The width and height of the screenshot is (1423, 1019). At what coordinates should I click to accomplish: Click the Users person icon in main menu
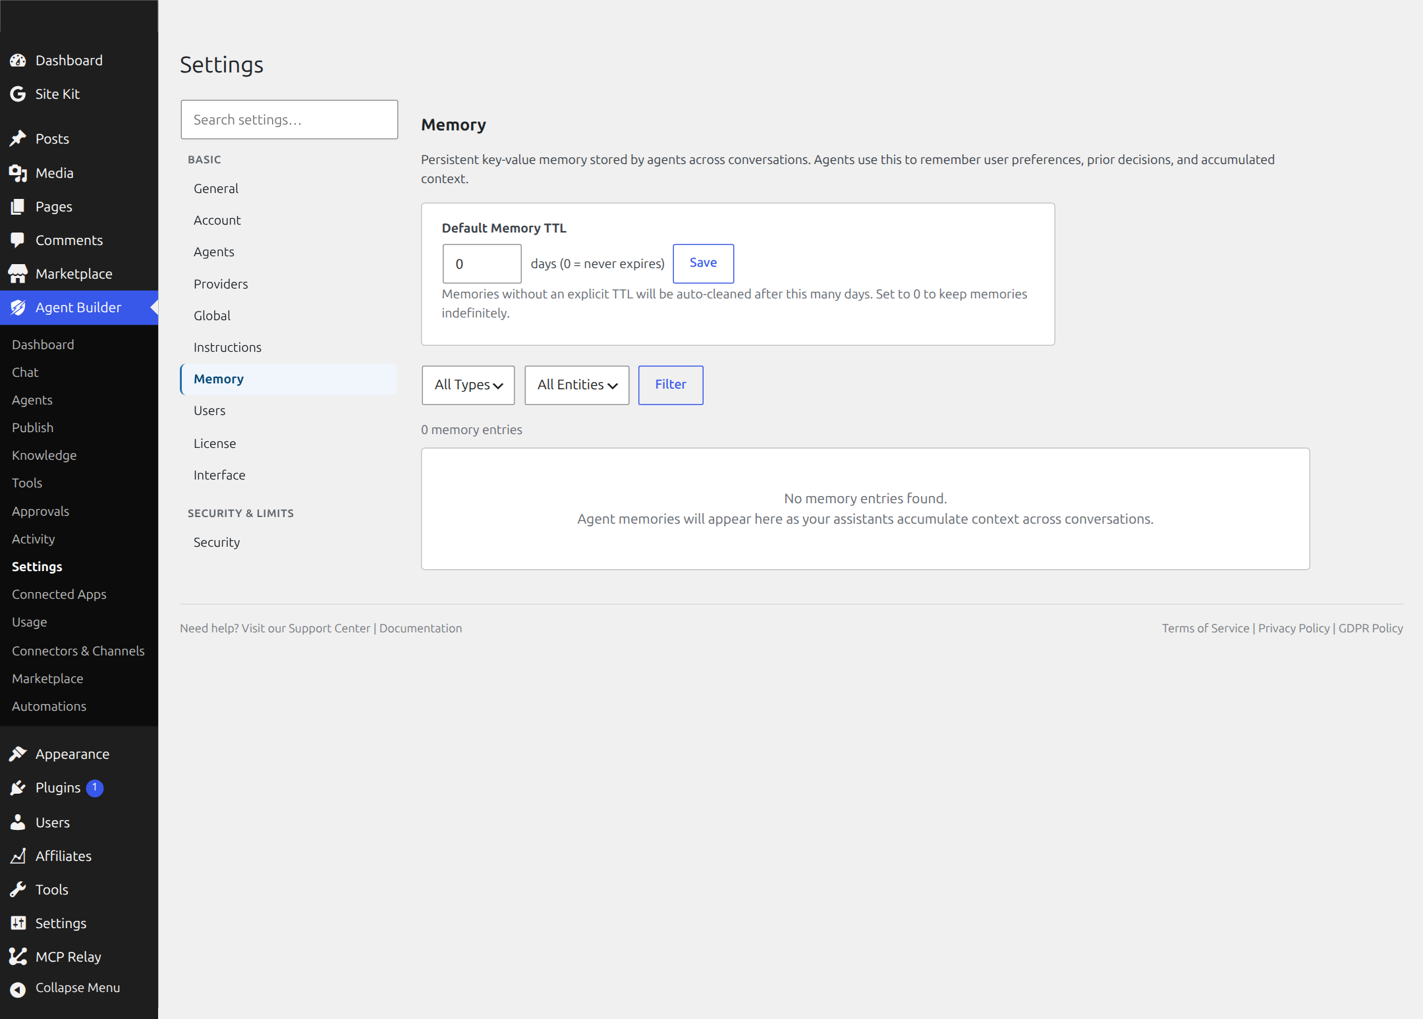click(18, 823)
